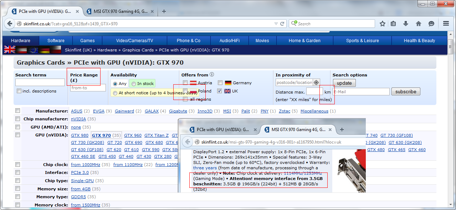Click the search engine icon in search box
Viewport: 456px width, 210px height.
point(294,24)
